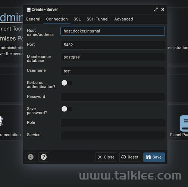Select the Advanced tab

click(x=123, y=19)
